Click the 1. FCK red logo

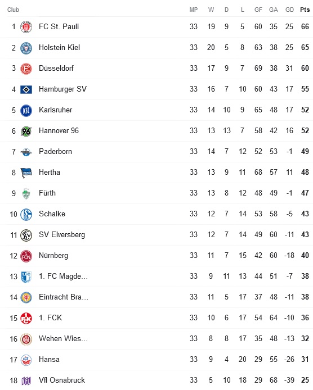[26, 319]
